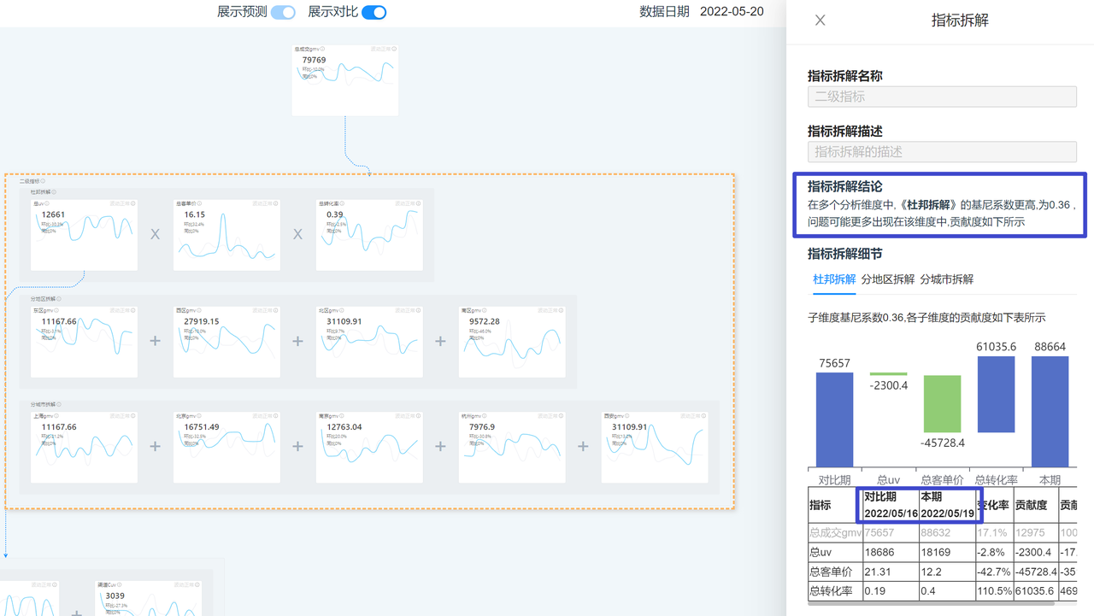This screenshot has width=1094, height=616.
Task: Click the 对比期 2022/05/16 column header
Action: pyautogui.click(x=891, y=505)
